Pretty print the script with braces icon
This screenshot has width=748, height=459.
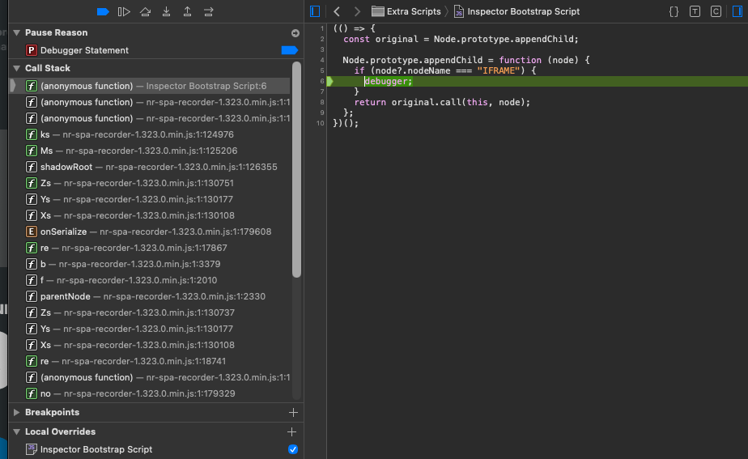(x=674, y=11)
